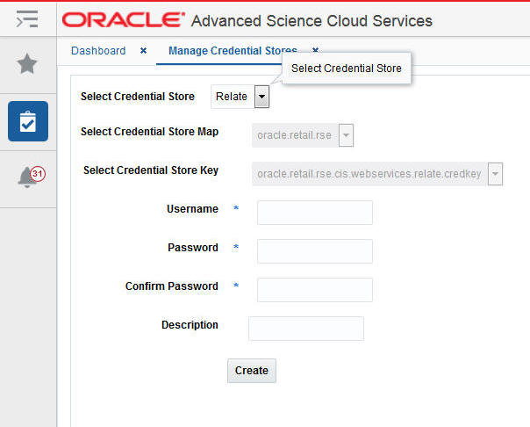Click the Relate credential store value
Image resolution: width=530 pixels, height=427 pixels.
pyautogui.click(x=232, y=97)
